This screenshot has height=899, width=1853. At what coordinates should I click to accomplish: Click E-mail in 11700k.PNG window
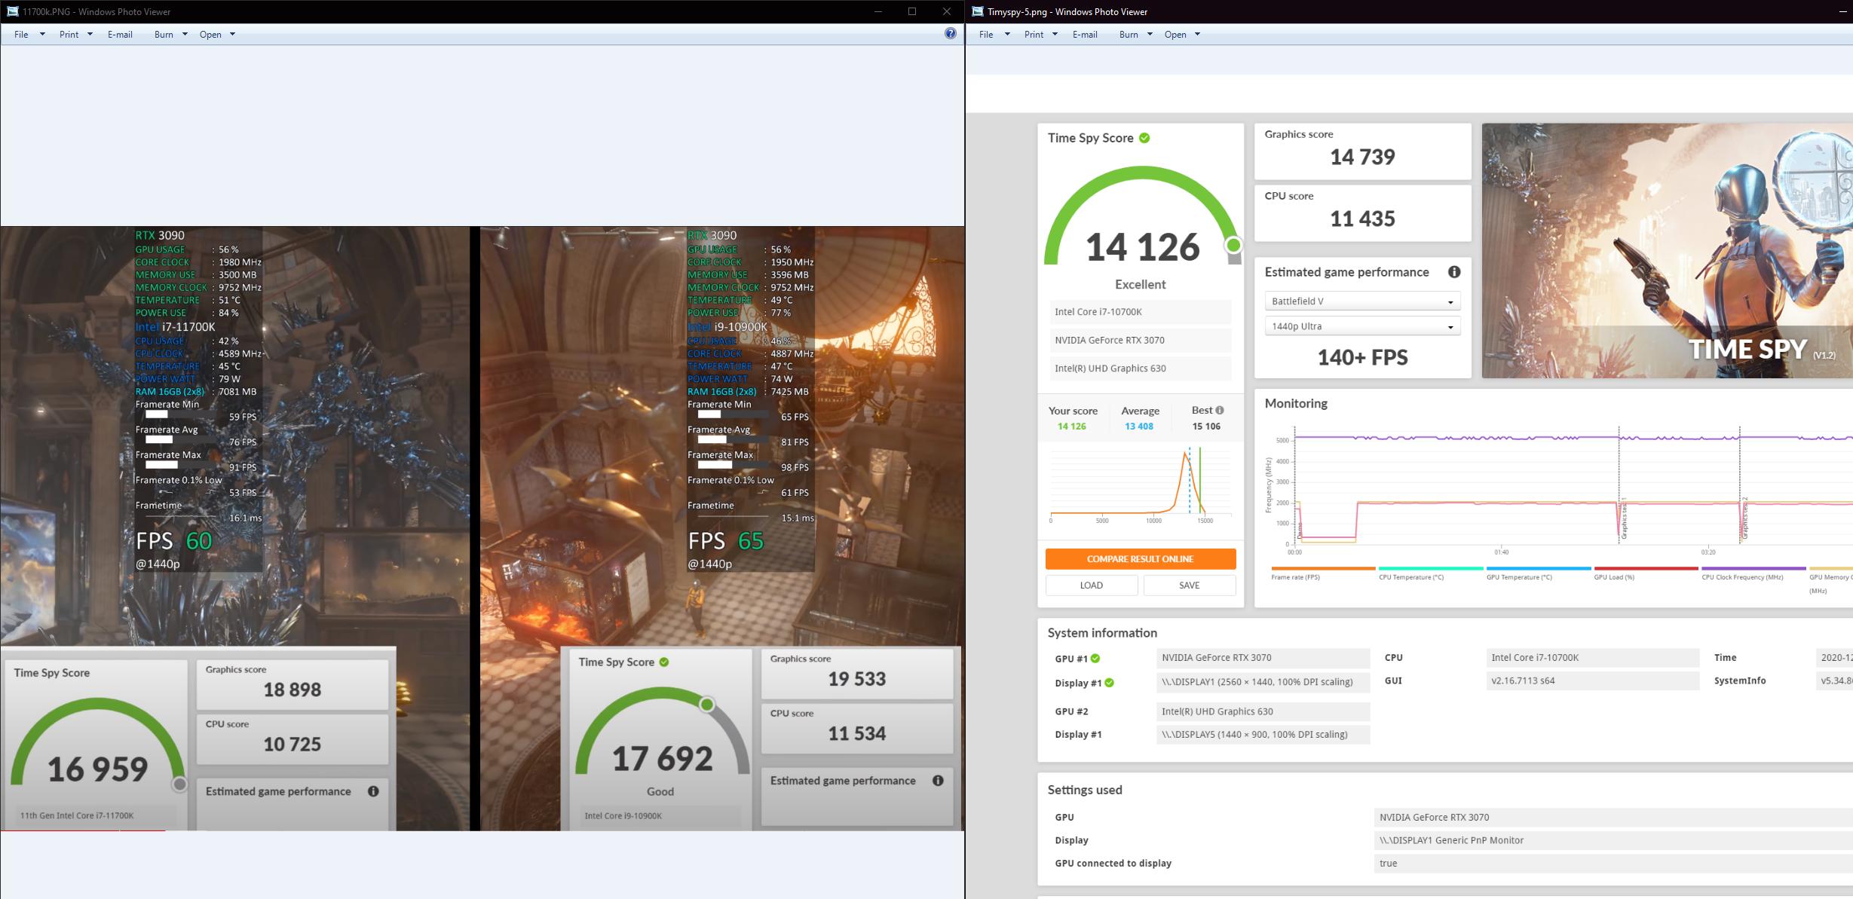coord(120,34)
